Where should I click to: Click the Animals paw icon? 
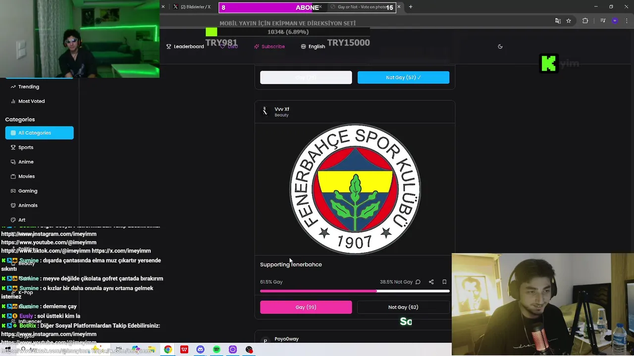pos(13,205)
